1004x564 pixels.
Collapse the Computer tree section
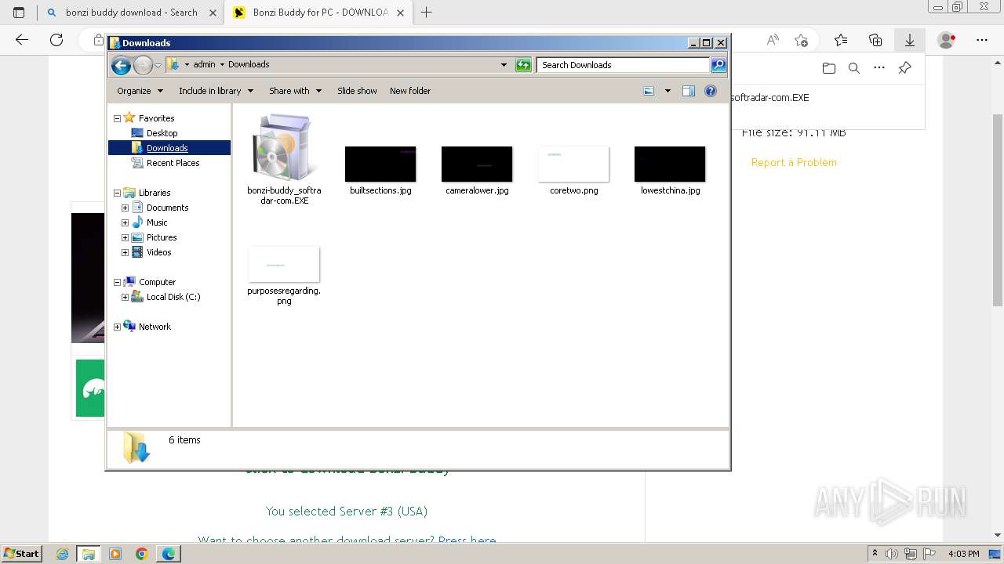click(x=117, y=282)
